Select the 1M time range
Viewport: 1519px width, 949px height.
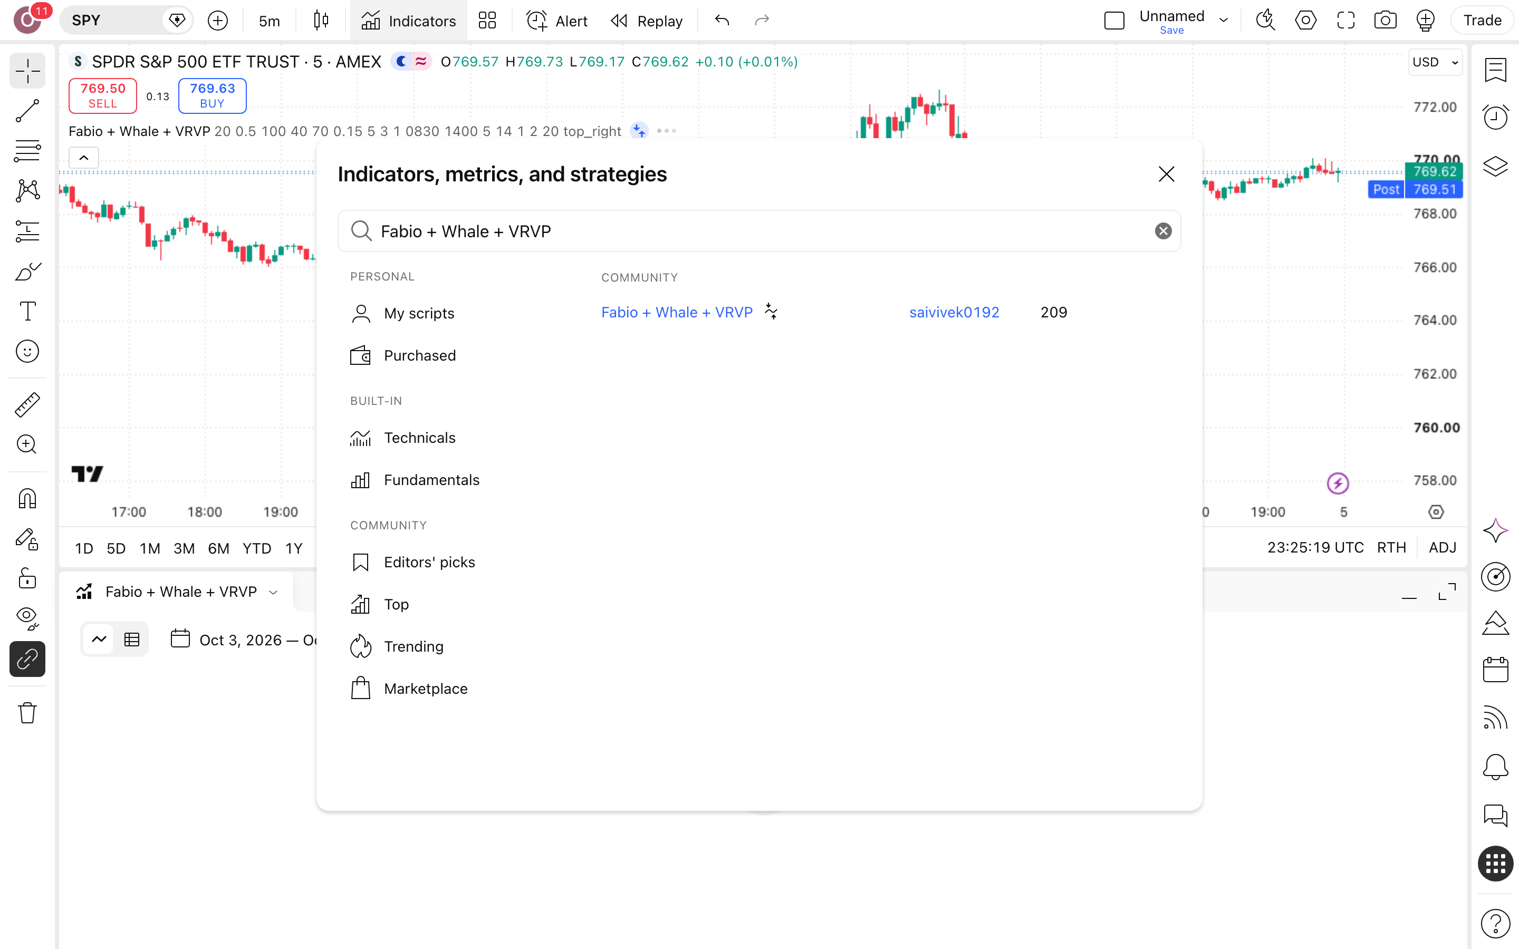(x=149, y=548)
